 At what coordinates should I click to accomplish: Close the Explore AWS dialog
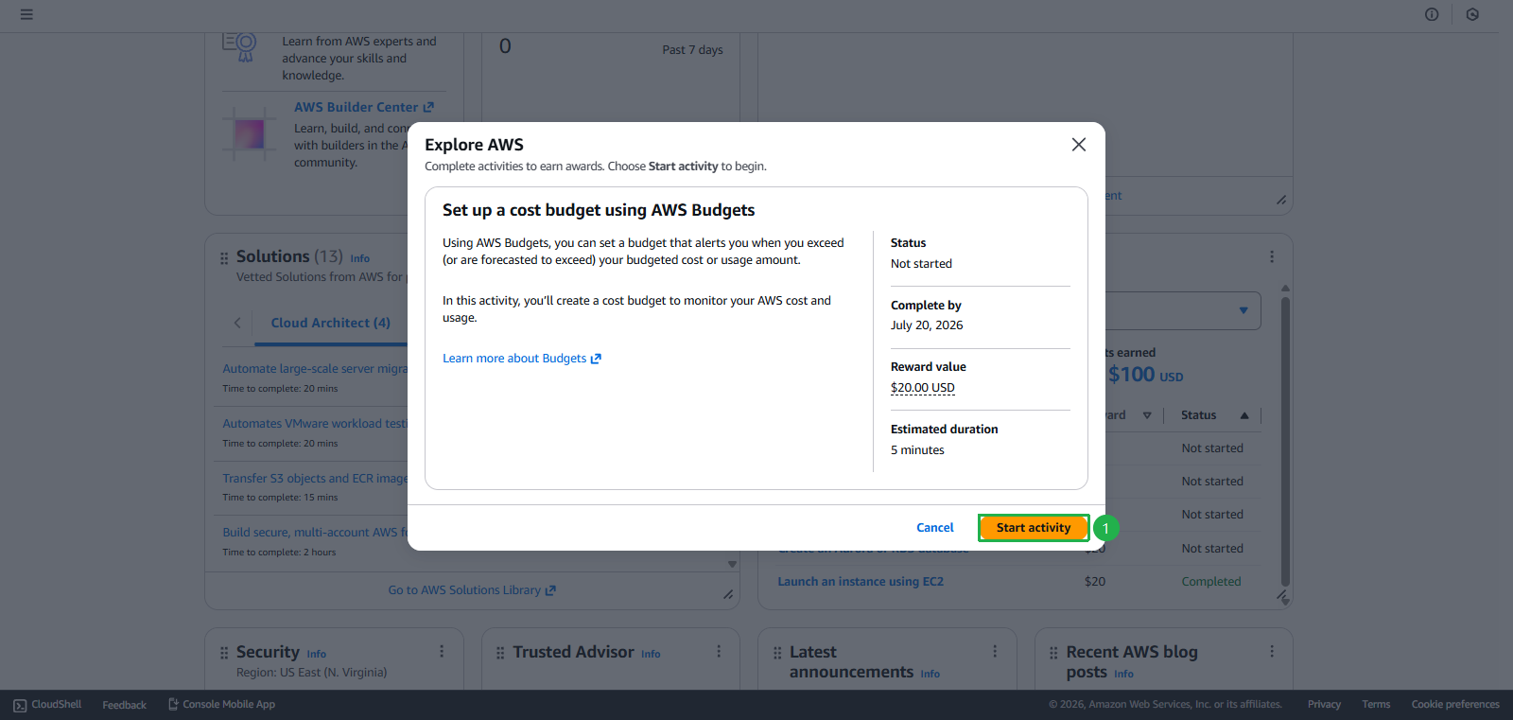(1078, 145)
